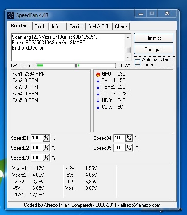Click the Speed02 spinner arrows
The width and height of the screenshot is (187, 215).
coord(46,148)
